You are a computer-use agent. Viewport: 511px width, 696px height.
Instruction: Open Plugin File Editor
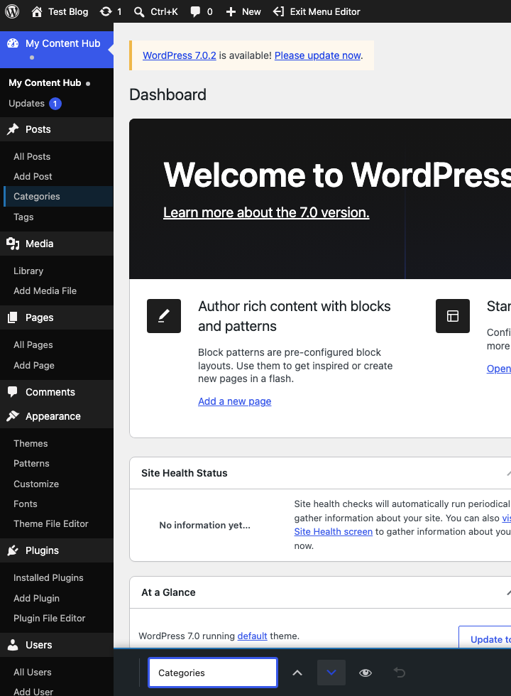coord(49,618)
